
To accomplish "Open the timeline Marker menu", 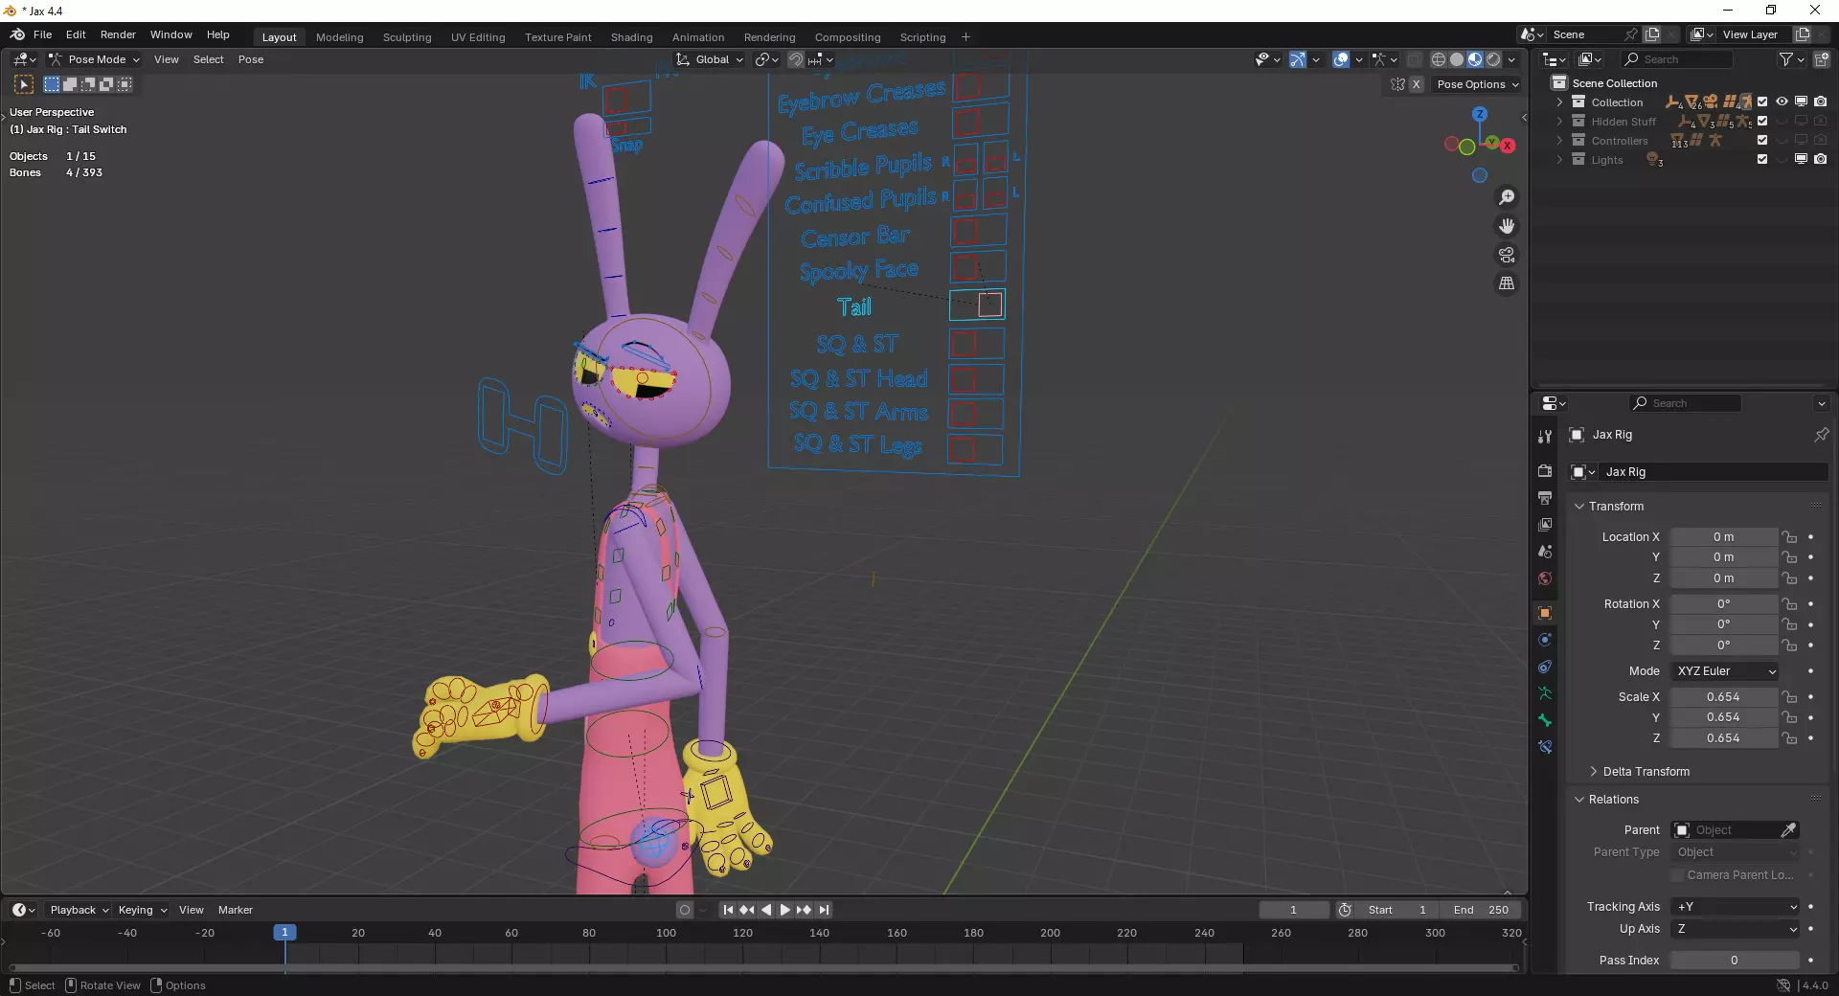I will [235, 910].
